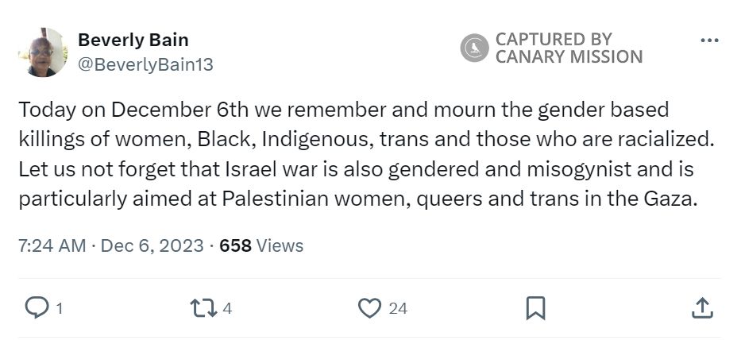Screen dimensions: 741x340
Task: View the 658 Views analytics count
Action: (261, 245)
